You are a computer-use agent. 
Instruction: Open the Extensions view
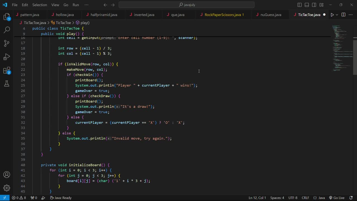pyautogui.click(x=7, y=71)
